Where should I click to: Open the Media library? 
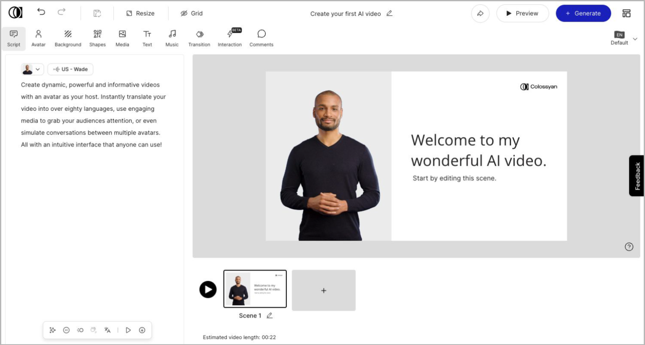point(122,38)
